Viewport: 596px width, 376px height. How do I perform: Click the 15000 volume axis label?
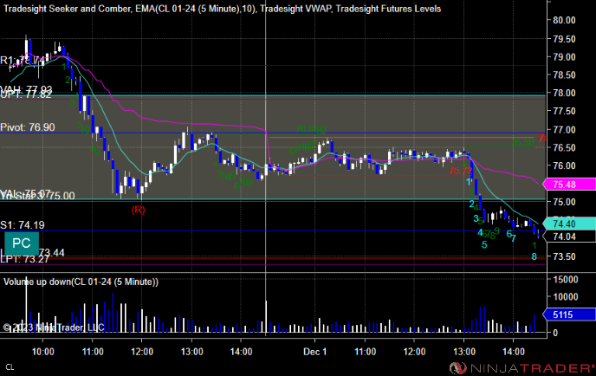point(565,280)
